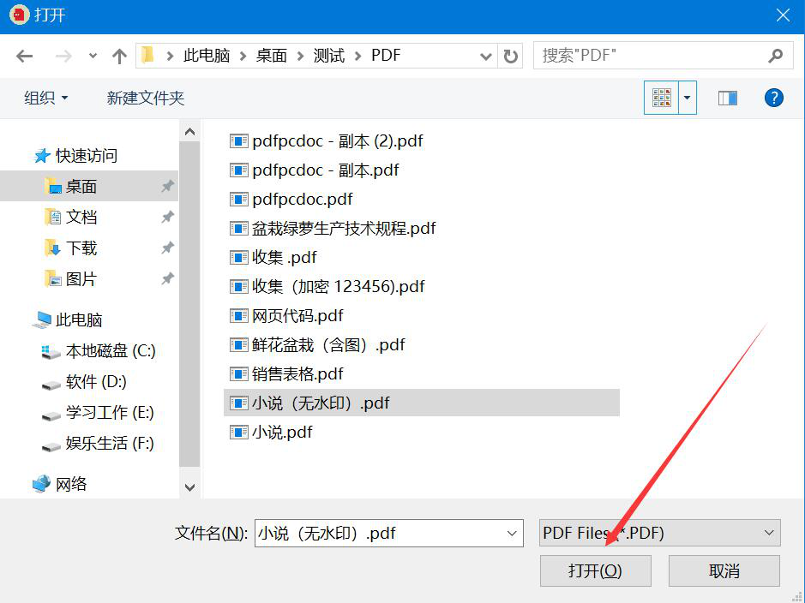Toggle the preview pane icon
The height and width of the screenshot is (603, 805).
[x=728, y=98]
